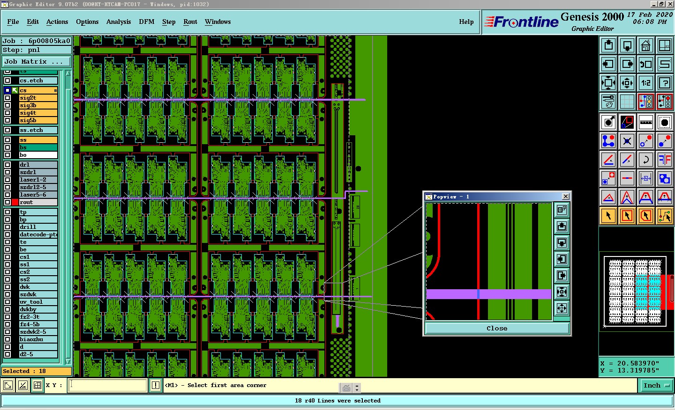This screenshot has height=410, width=675.
Task: Click the pan down icon in main toolbar
Action: (x=627, y=45)
